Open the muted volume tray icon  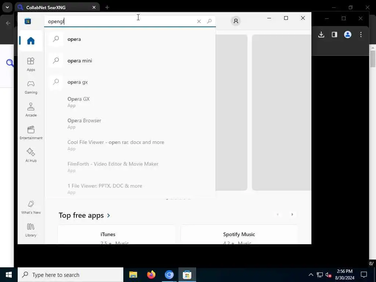click(x=328, y=275)
